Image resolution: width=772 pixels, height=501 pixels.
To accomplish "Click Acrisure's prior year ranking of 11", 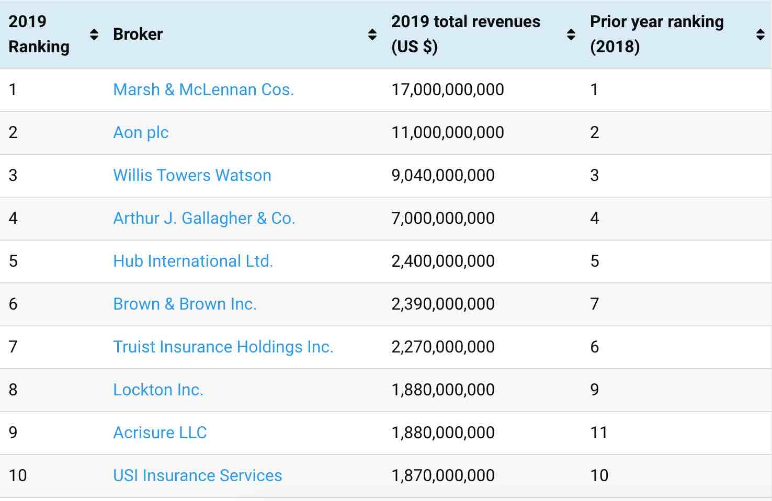I will click(598, 432).
